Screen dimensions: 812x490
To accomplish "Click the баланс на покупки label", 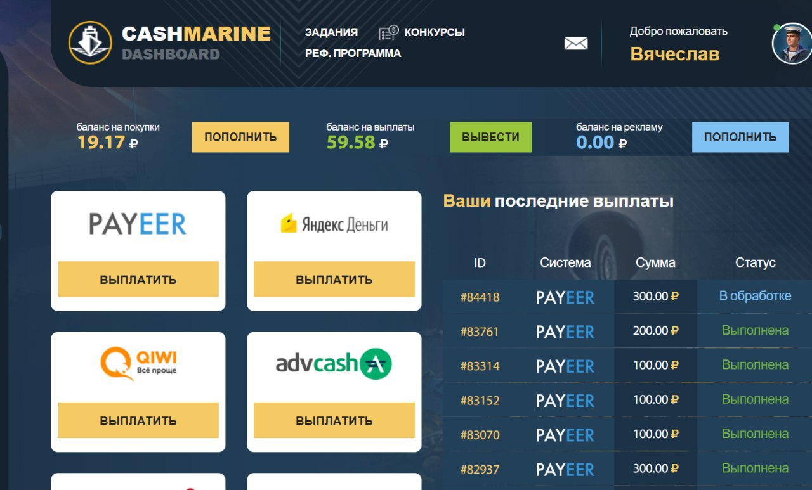I will [x=118, y=127].
